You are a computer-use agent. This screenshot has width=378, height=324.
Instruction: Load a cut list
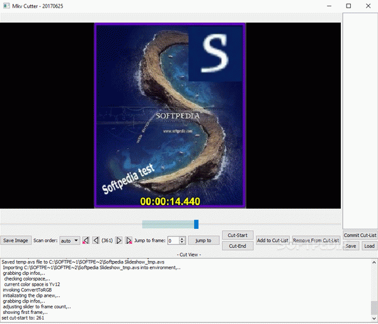pos(369,246)
